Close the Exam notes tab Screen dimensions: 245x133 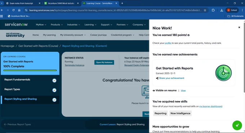[39, 3]
